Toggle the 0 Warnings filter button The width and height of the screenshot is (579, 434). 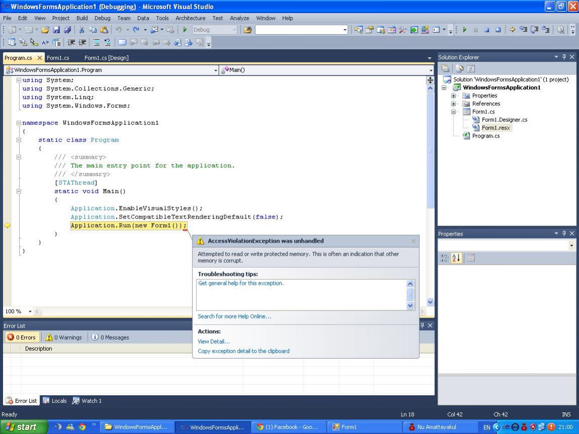coord(63,338)
